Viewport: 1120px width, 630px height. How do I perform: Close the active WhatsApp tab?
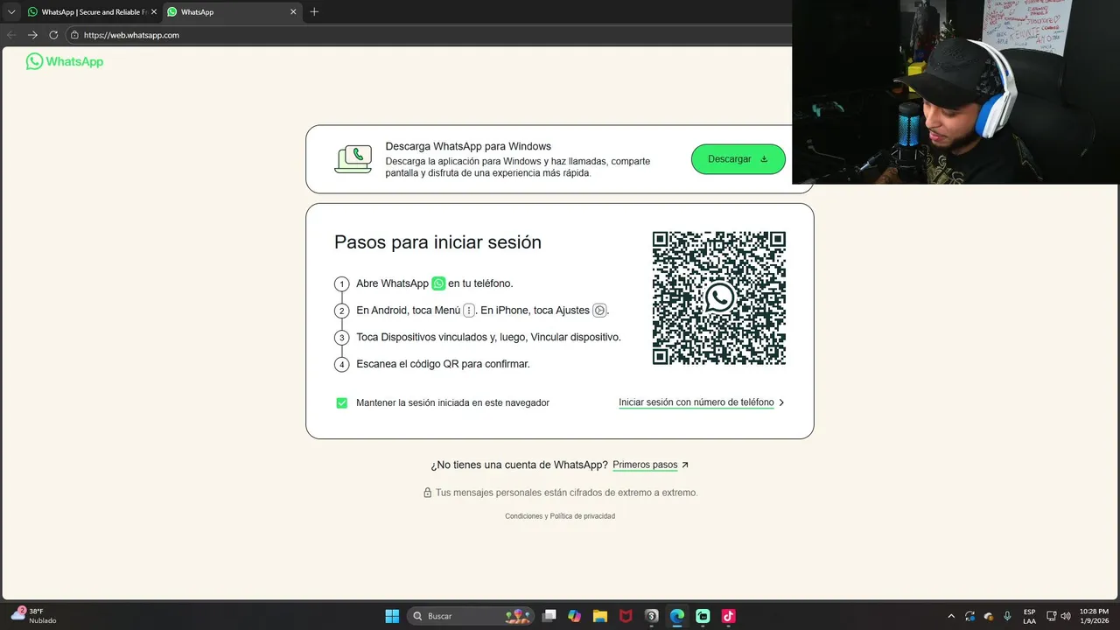coord(293,12)
